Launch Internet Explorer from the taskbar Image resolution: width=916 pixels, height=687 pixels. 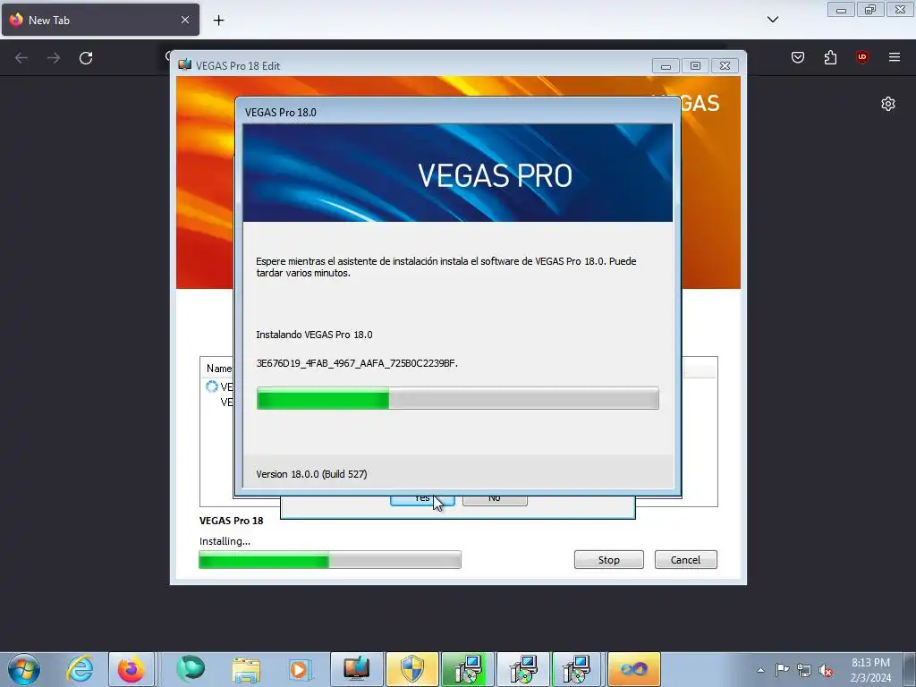pos(80,669)
